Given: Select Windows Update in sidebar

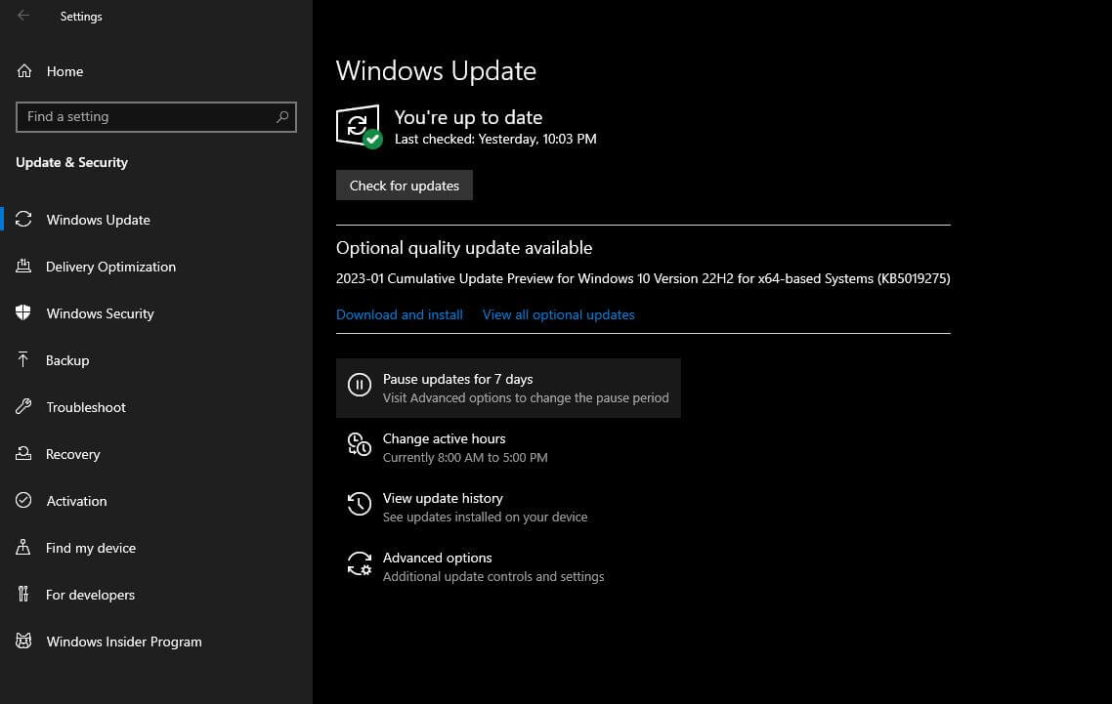Looking at the screenshot, I should coord(98,220).
